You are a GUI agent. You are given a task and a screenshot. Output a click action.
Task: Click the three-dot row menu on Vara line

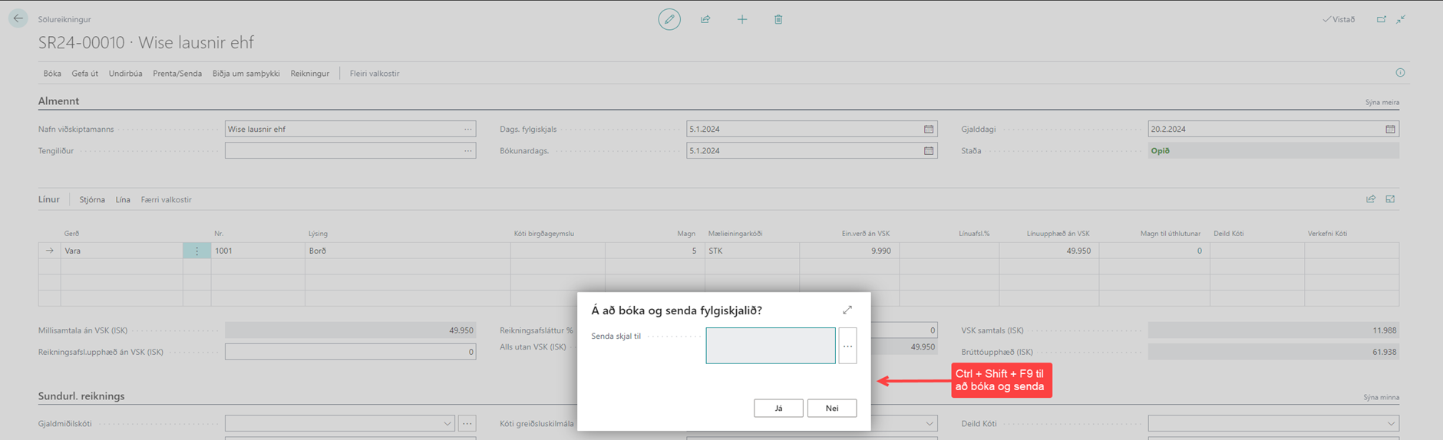pyautogui.click(x=196, y=251)
